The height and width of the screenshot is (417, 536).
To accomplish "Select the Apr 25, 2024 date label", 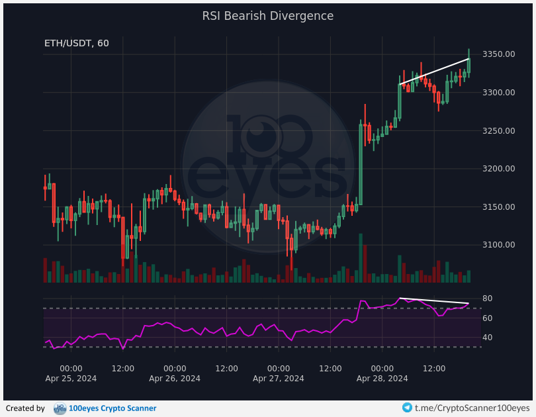I will (x=71, y=379).
